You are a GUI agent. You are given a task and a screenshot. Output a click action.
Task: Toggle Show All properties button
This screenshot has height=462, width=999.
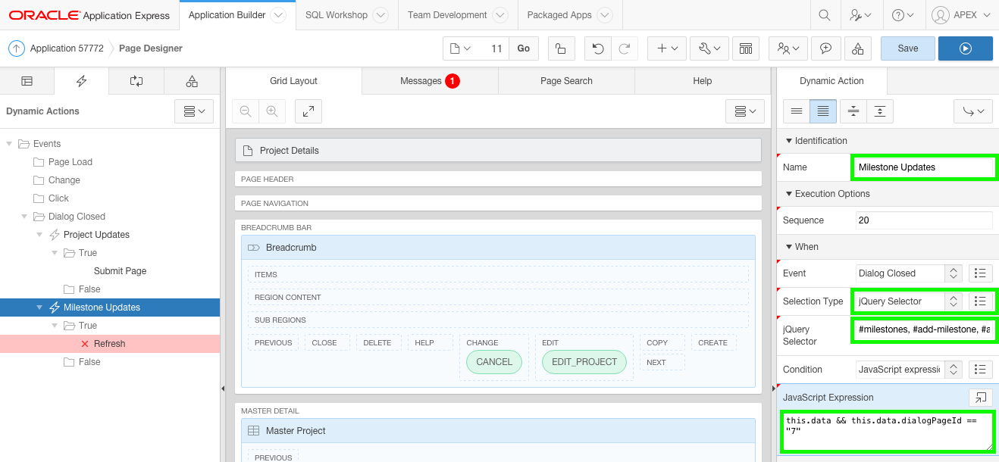tap(823, 111)
